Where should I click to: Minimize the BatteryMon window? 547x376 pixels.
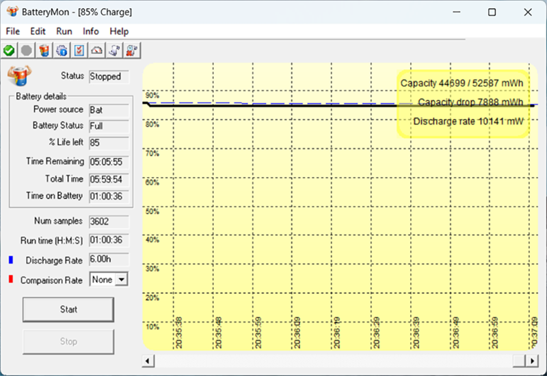(457, 12)
